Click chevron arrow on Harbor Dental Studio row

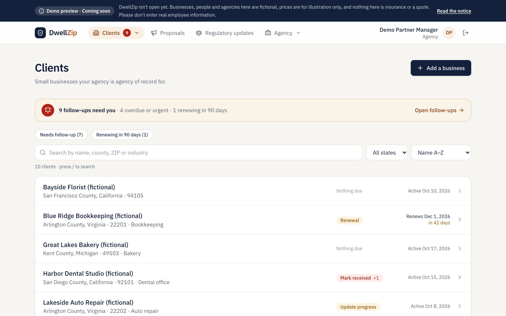460,277
